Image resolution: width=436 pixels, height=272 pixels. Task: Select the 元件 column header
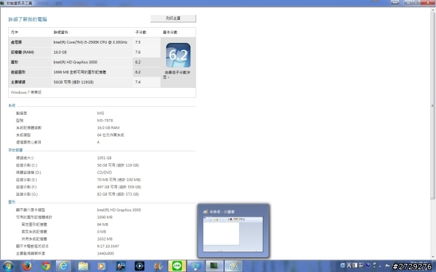coord(14,32)
